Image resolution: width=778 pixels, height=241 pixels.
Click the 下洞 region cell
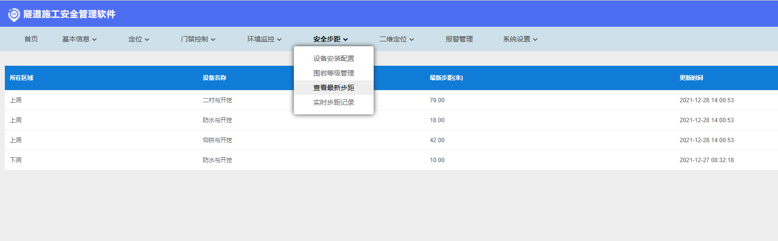[16, 160]
